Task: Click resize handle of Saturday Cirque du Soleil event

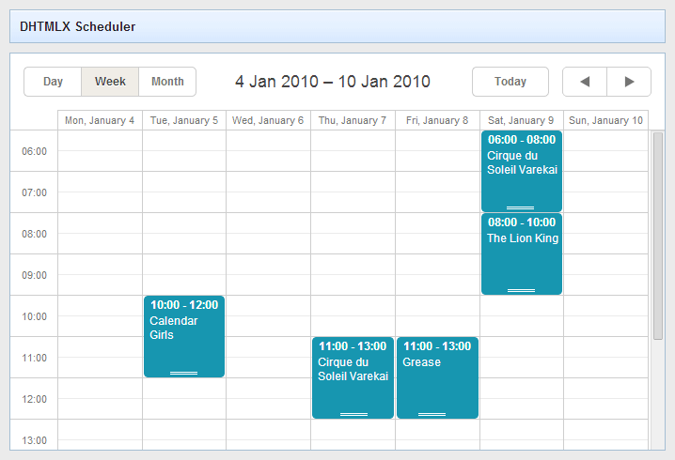Action: click(x=520, y=207)
